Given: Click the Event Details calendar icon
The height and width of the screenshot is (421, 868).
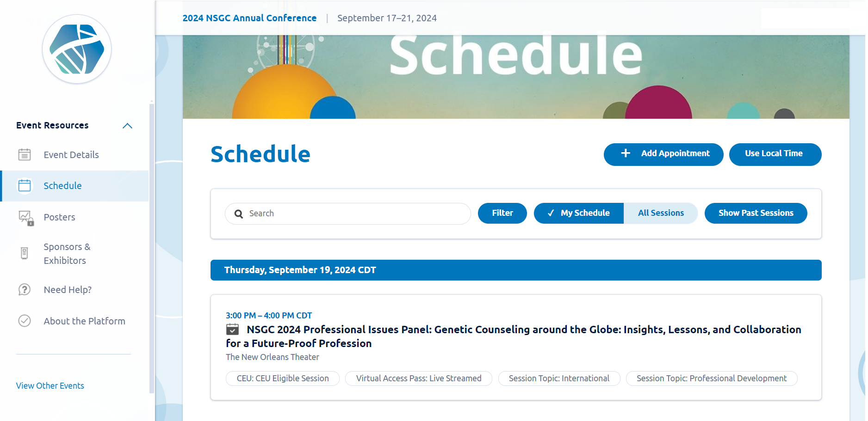Looking at the screenshot, I should (25, 155).
